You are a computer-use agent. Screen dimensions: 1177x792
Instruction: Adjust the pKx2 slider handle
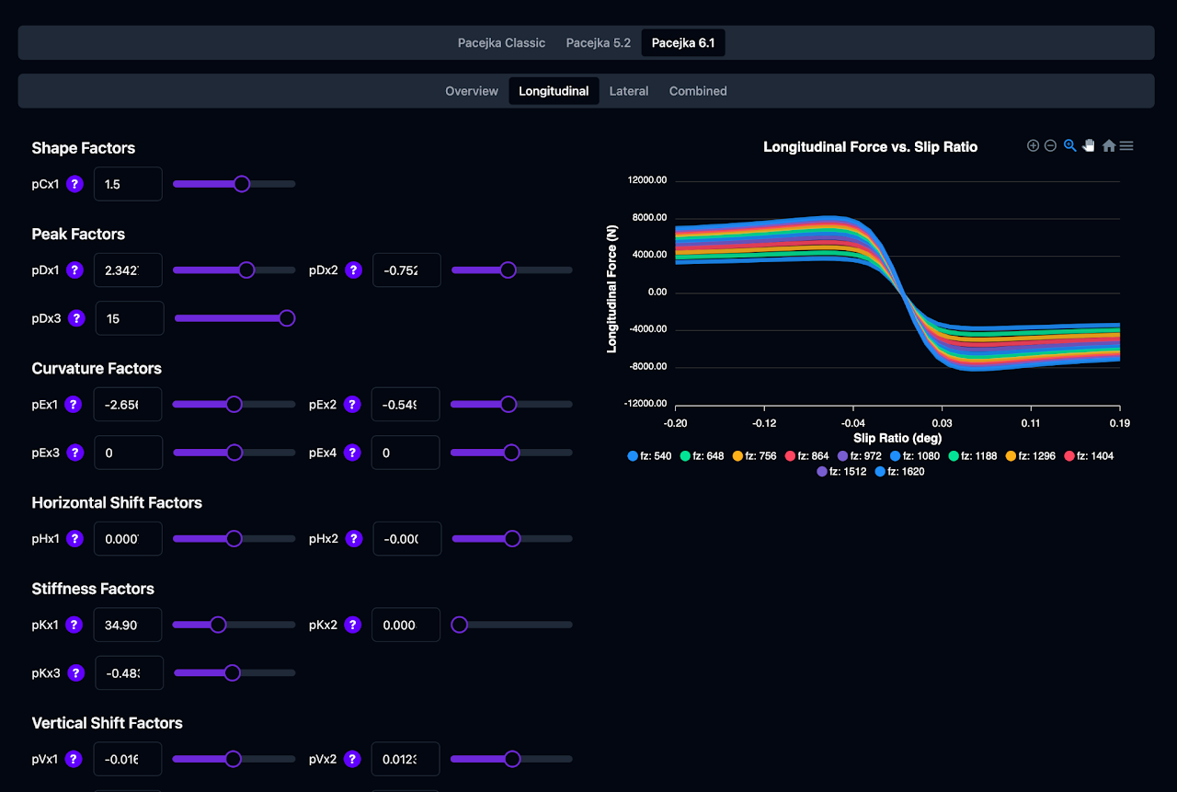click(460, 626)
